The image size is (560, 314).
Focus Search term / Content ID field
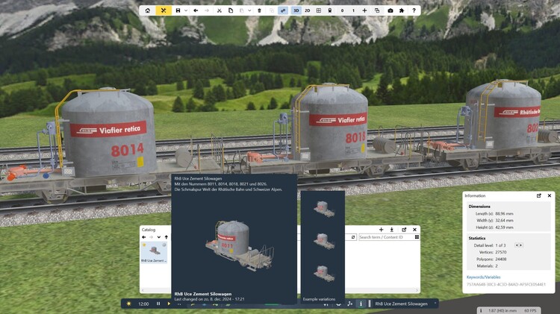click(385, 237)
